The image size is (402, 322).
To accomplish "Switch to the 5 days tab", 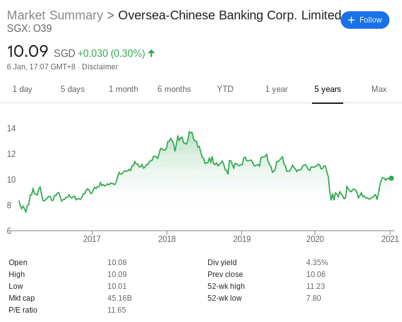I will click(73, 89).
